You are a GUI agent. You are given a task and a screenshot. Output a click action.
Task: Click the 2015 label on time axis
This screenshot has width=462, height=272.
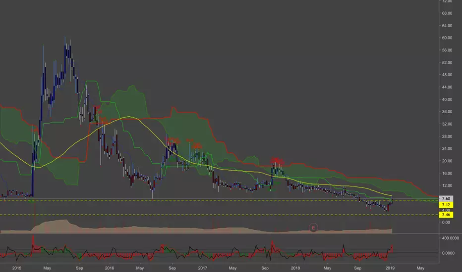16,268
